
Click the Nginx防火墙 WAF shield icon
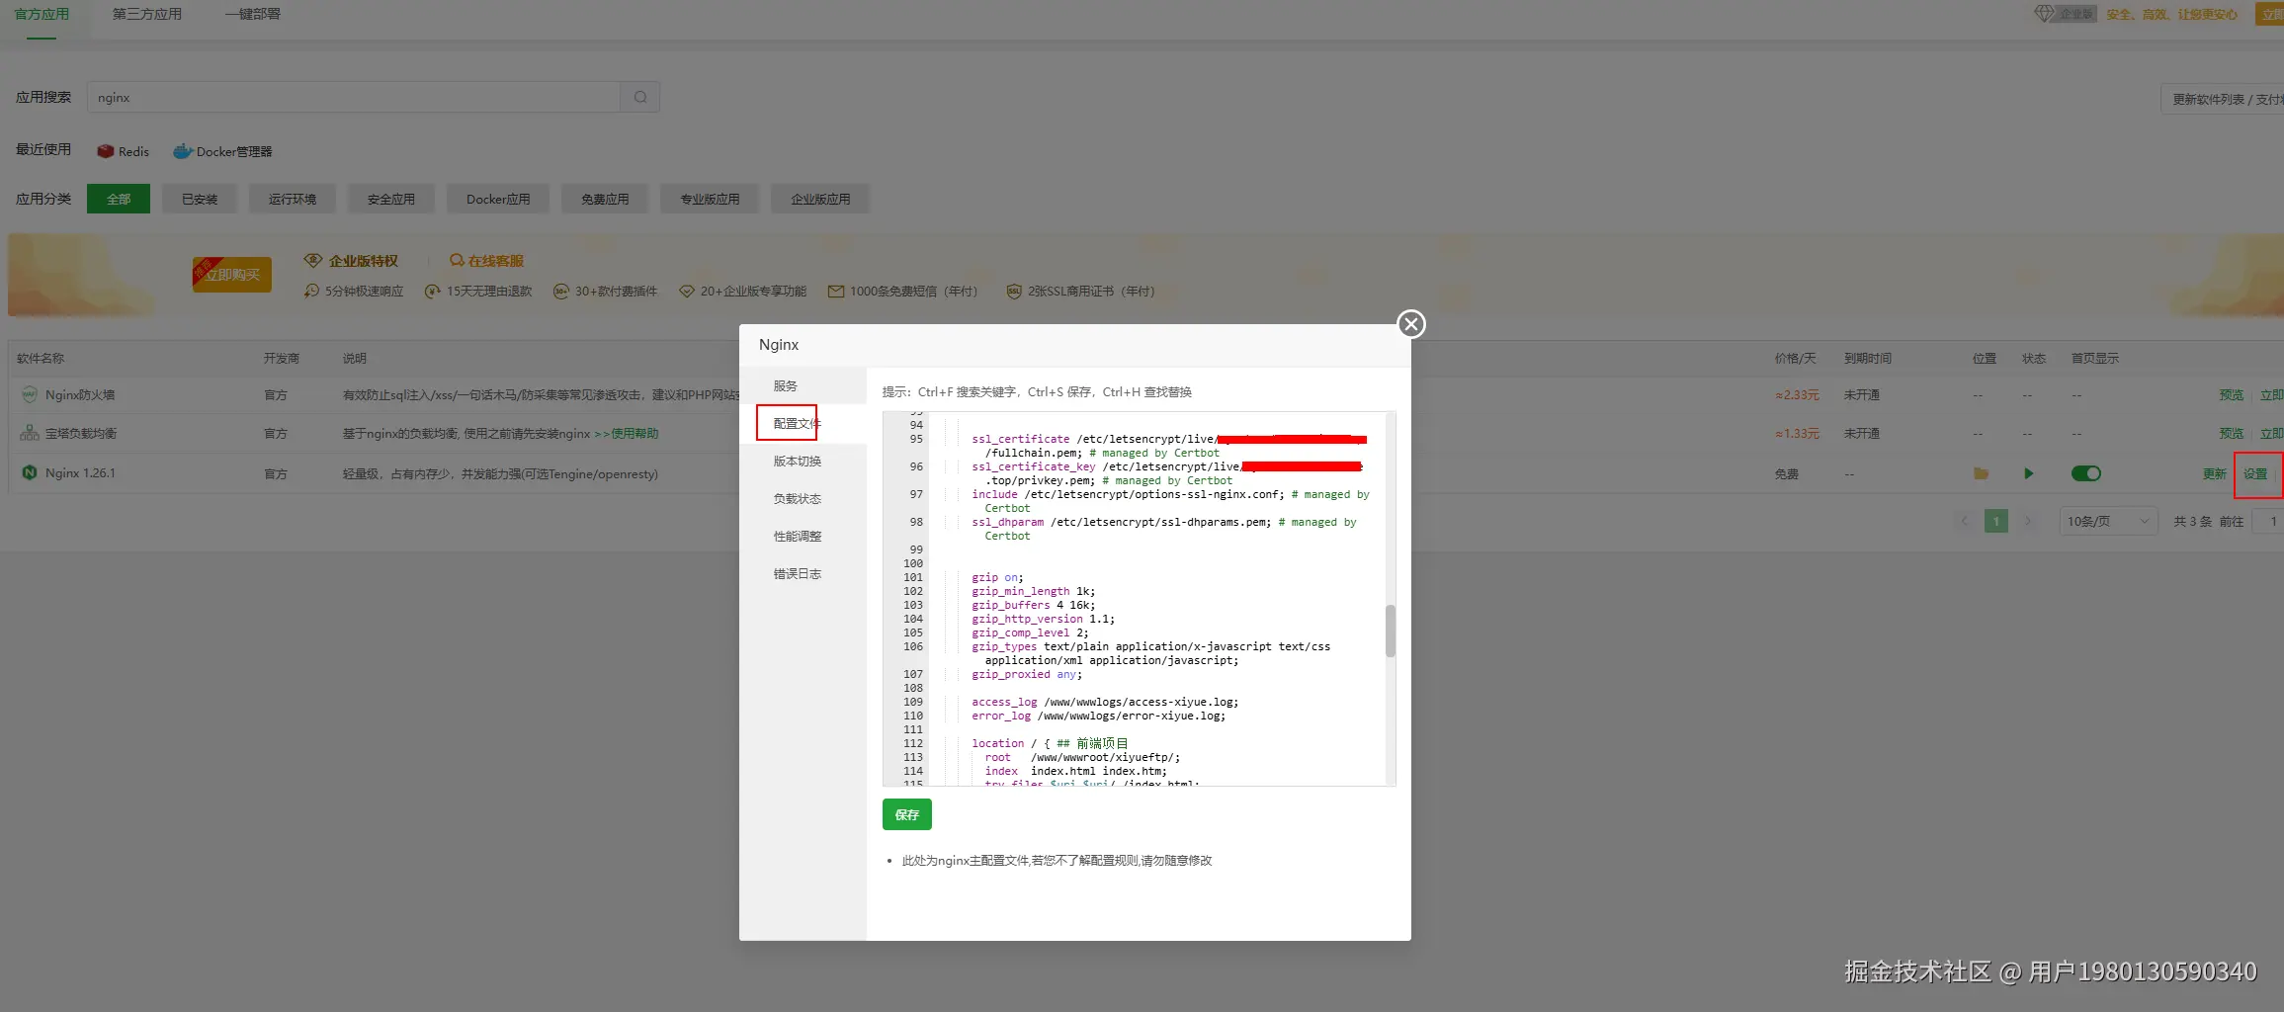tap(30, 394)
